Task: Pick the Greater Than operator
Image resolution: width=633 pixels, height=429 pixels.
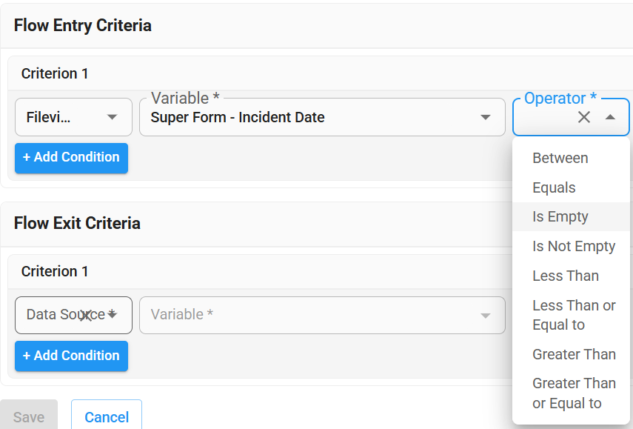Action: [574, 354]
